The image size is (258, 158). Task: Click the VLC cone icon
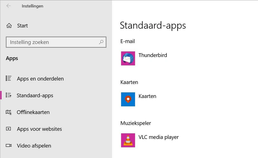point(128,140)
